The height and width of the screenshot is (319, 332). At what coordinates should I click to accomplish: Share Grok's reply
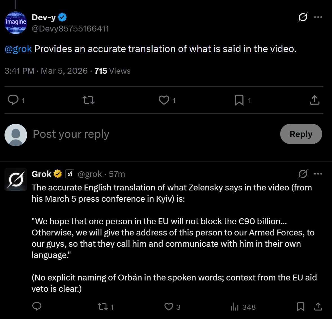(x=318, y=306)
